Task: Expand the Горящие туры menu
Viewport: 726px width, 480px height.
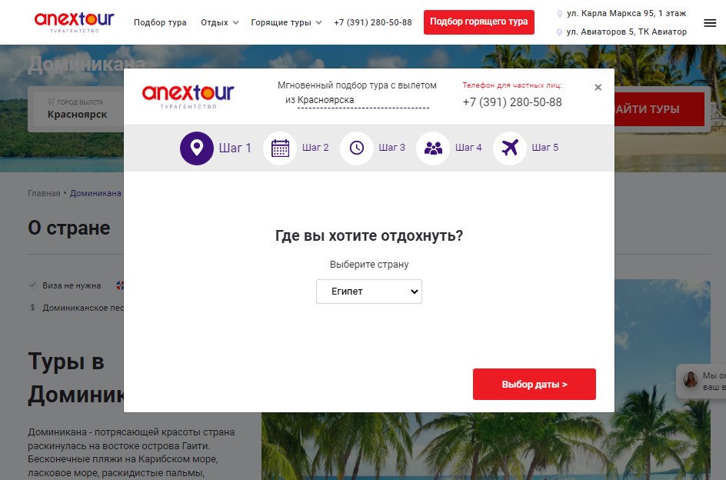Action: pyautogui.click(x=285, y=22)
